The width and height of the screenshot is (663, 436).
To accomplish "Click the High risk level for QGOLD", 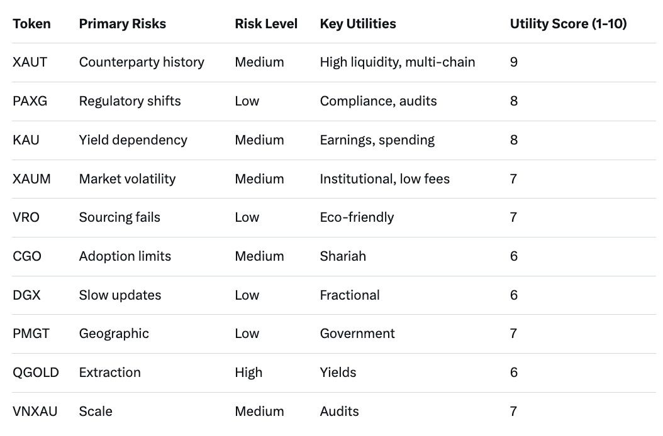I will [x=248, y=373].
